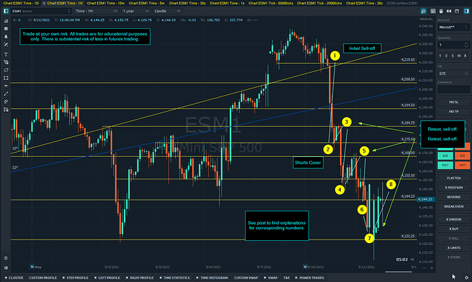This screenshot has width=472, height=282.
Task: Select the shapes copy tool under Text tool
Action: [x=5, y=62]
